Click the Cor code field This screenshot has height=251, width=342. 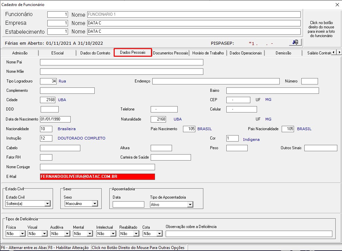click(232, 138)
